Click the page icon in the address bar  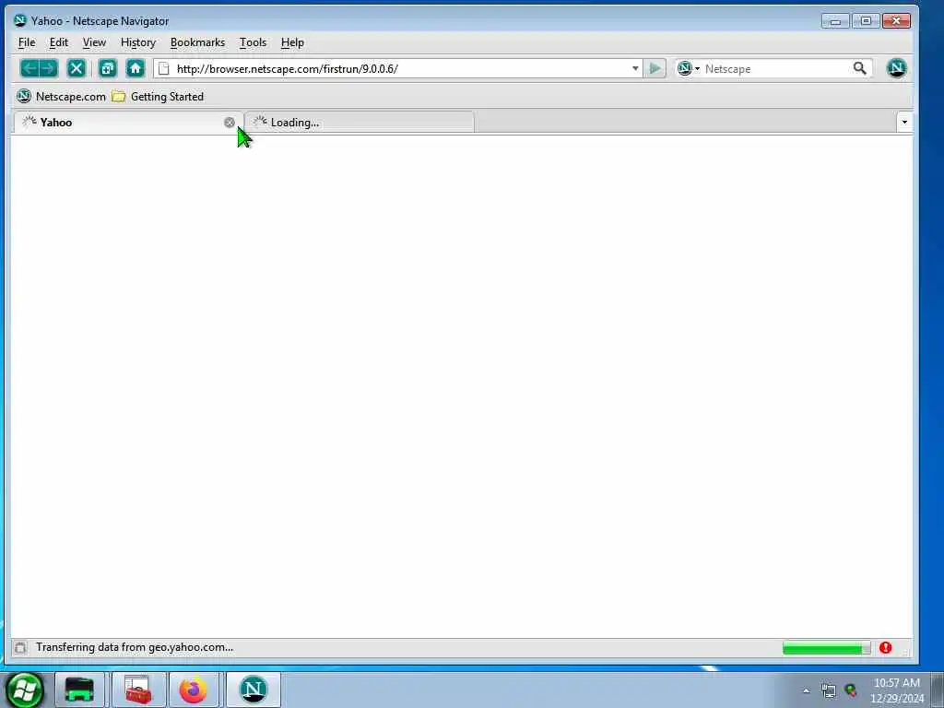point(164,68)
